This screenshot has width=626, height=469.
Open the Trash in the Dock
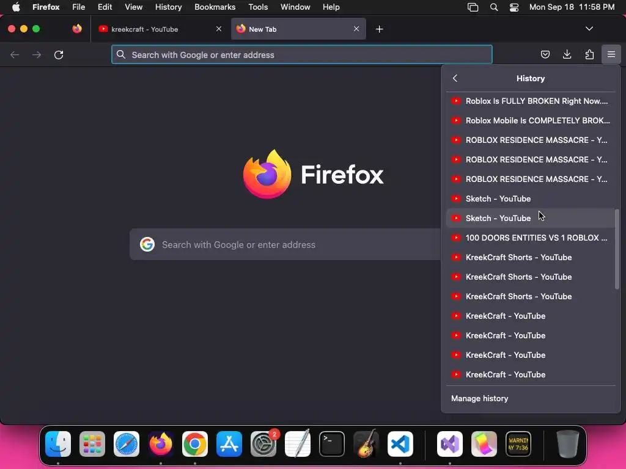pyautogui.click(x=568, y=444)
